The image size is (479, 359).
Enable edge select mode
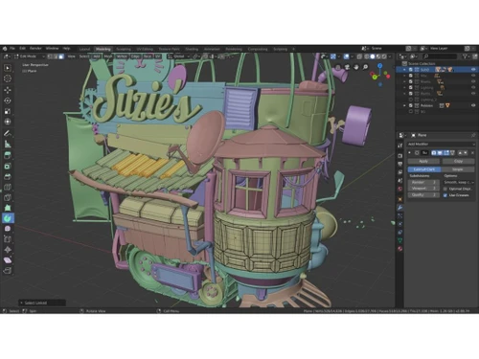click(56, 56)
